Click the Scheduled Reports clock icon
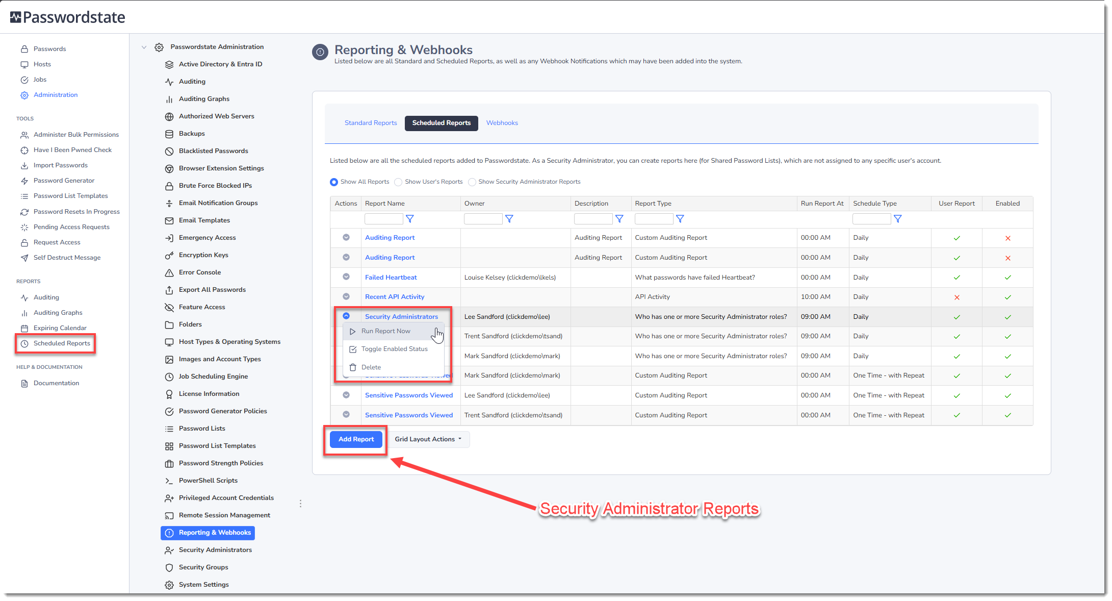This screenshot has height=601, width=1112. point(24,343)
